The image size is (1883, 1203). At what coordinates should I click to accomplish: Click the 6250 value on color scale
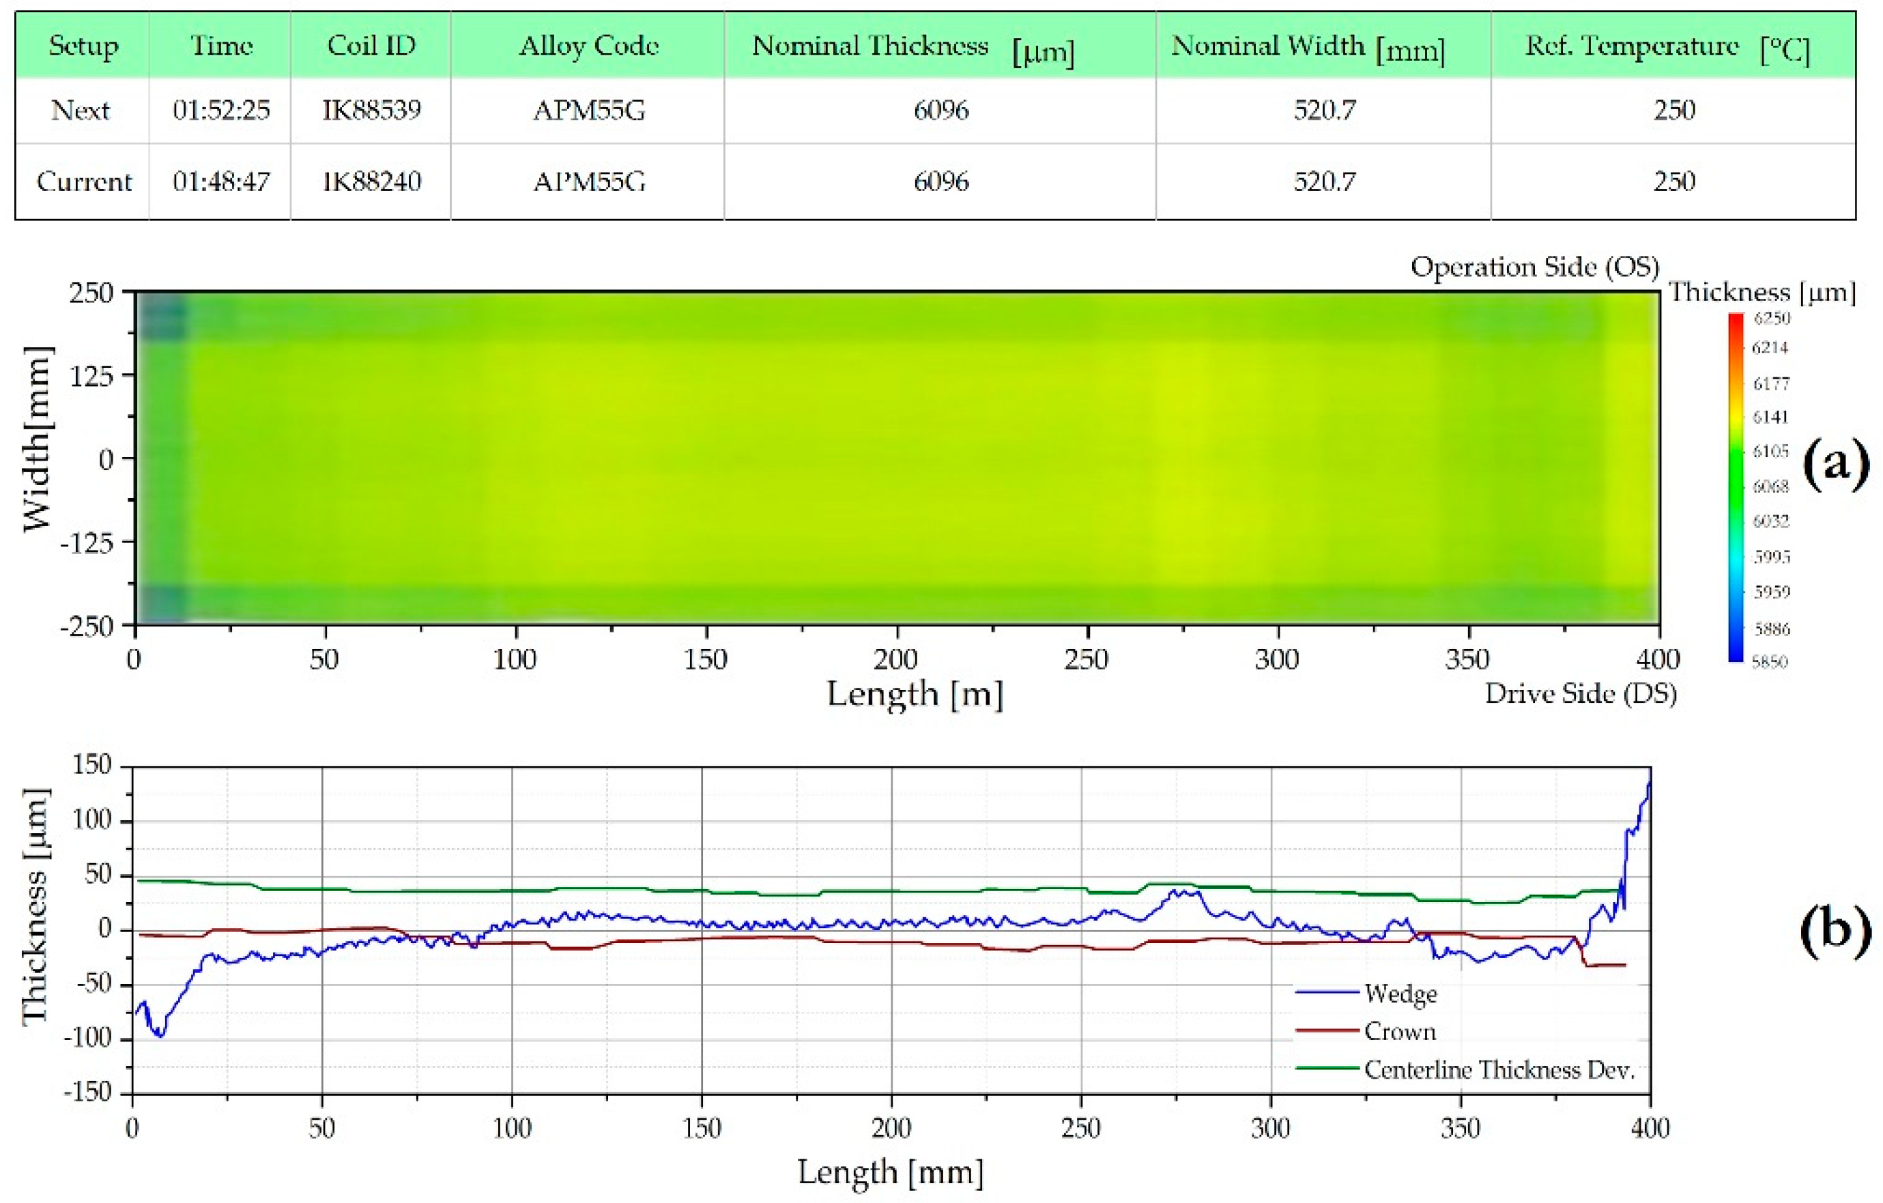1771,318
